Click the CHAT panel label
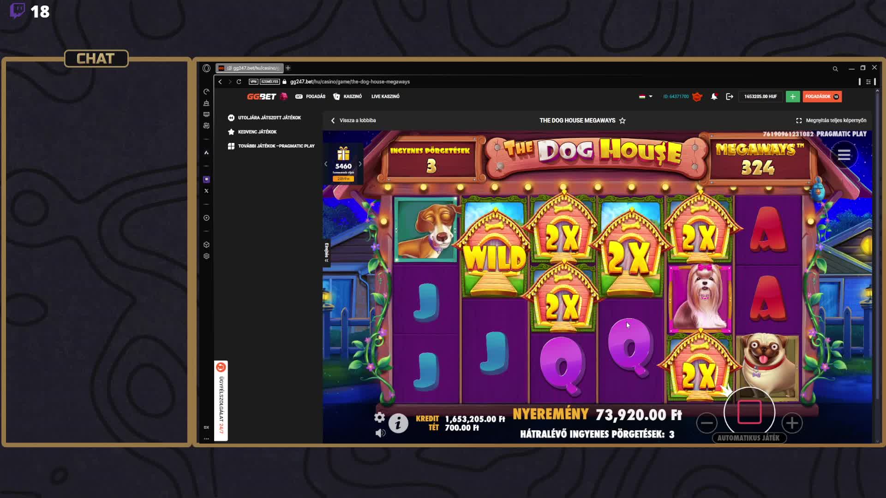This screenshot has height=498, width=886. [96, 59]
